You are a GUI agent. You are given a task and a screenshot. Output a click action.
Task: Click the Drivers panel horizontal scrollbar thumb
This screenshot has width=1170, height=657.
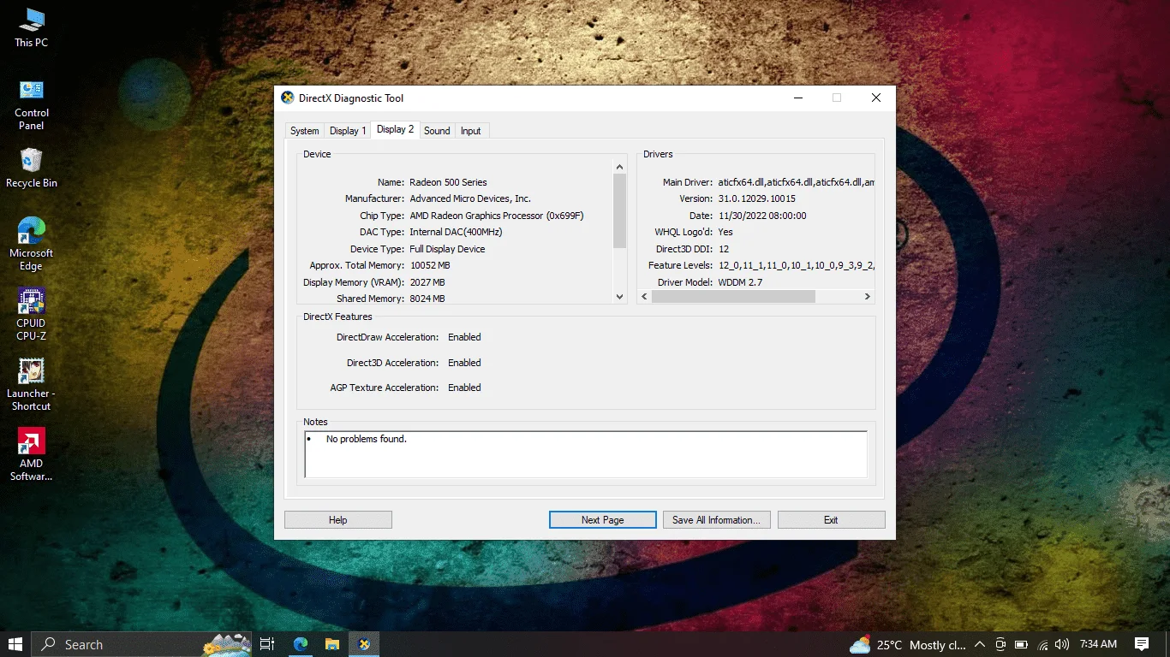click(733, 296)
